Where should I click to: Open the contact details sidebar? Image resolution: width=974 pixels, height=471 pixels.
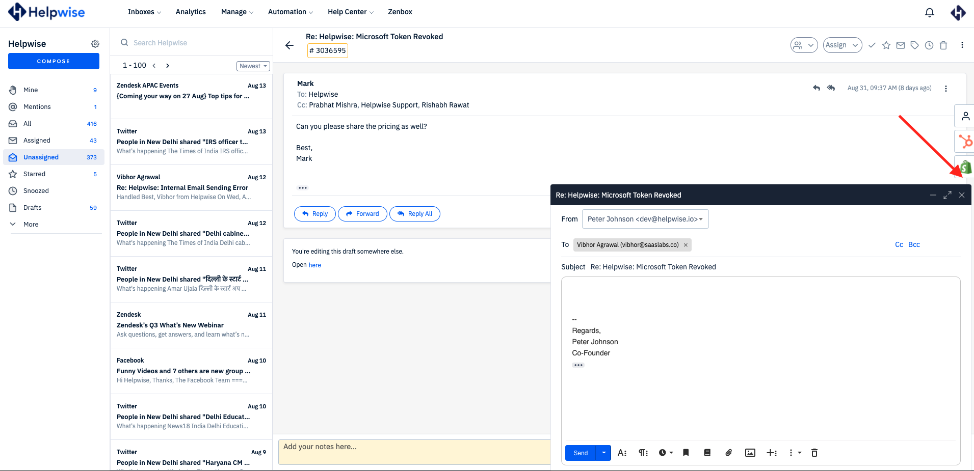(965, 116)
